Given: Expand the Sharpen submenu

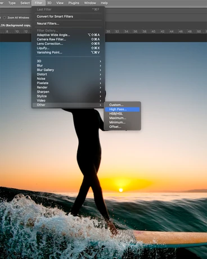Looking at the screenshot, I should [68, 92].
